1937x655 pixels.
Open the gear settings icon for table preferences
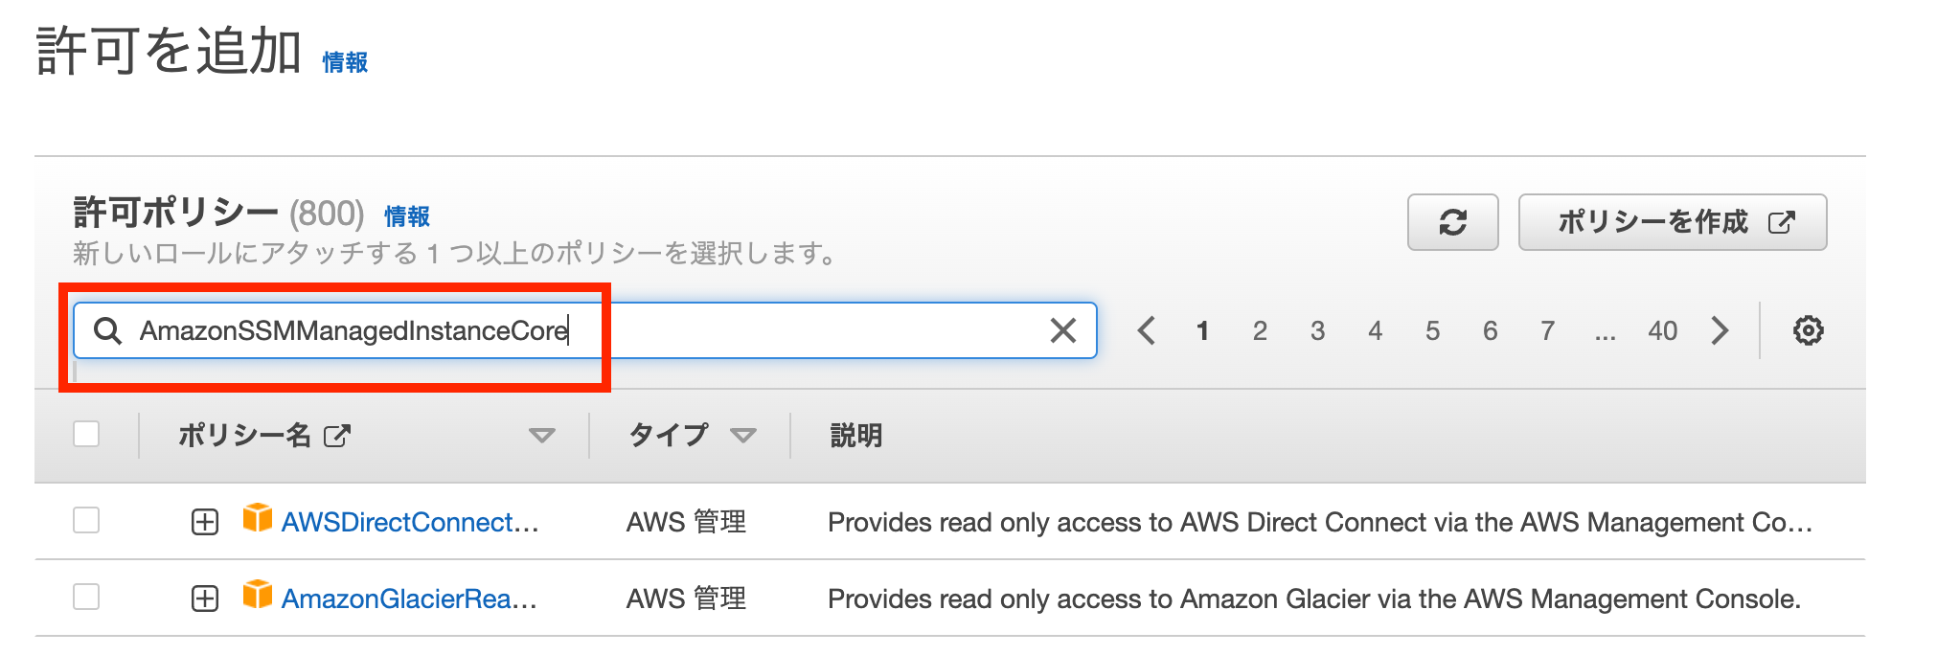pos(1807,330)
